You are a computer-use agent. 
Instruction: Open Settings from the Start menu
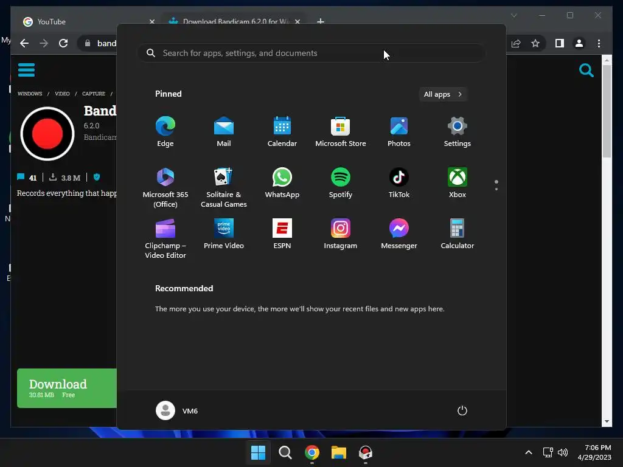458,131
